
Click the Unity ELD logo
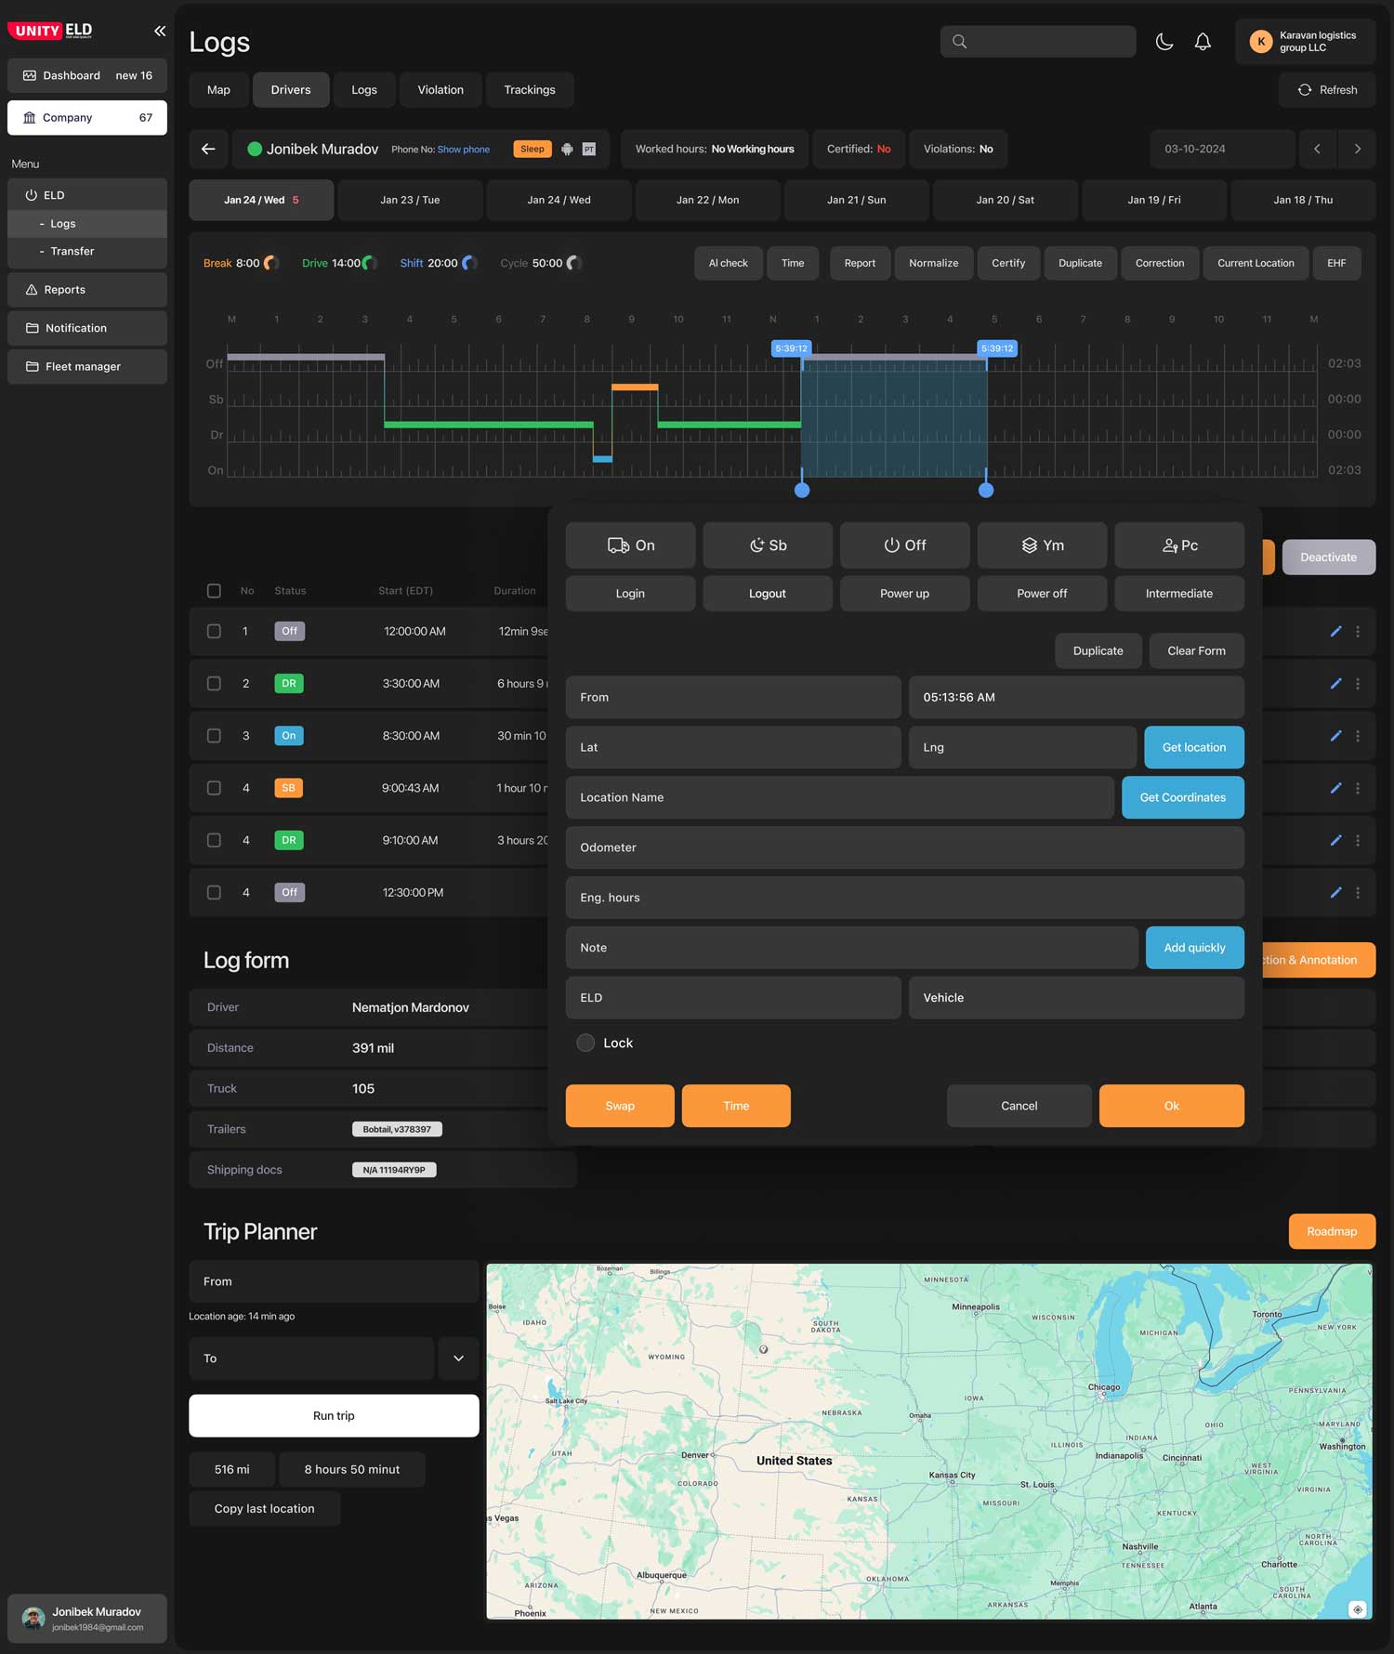click(x=50, y=31)
